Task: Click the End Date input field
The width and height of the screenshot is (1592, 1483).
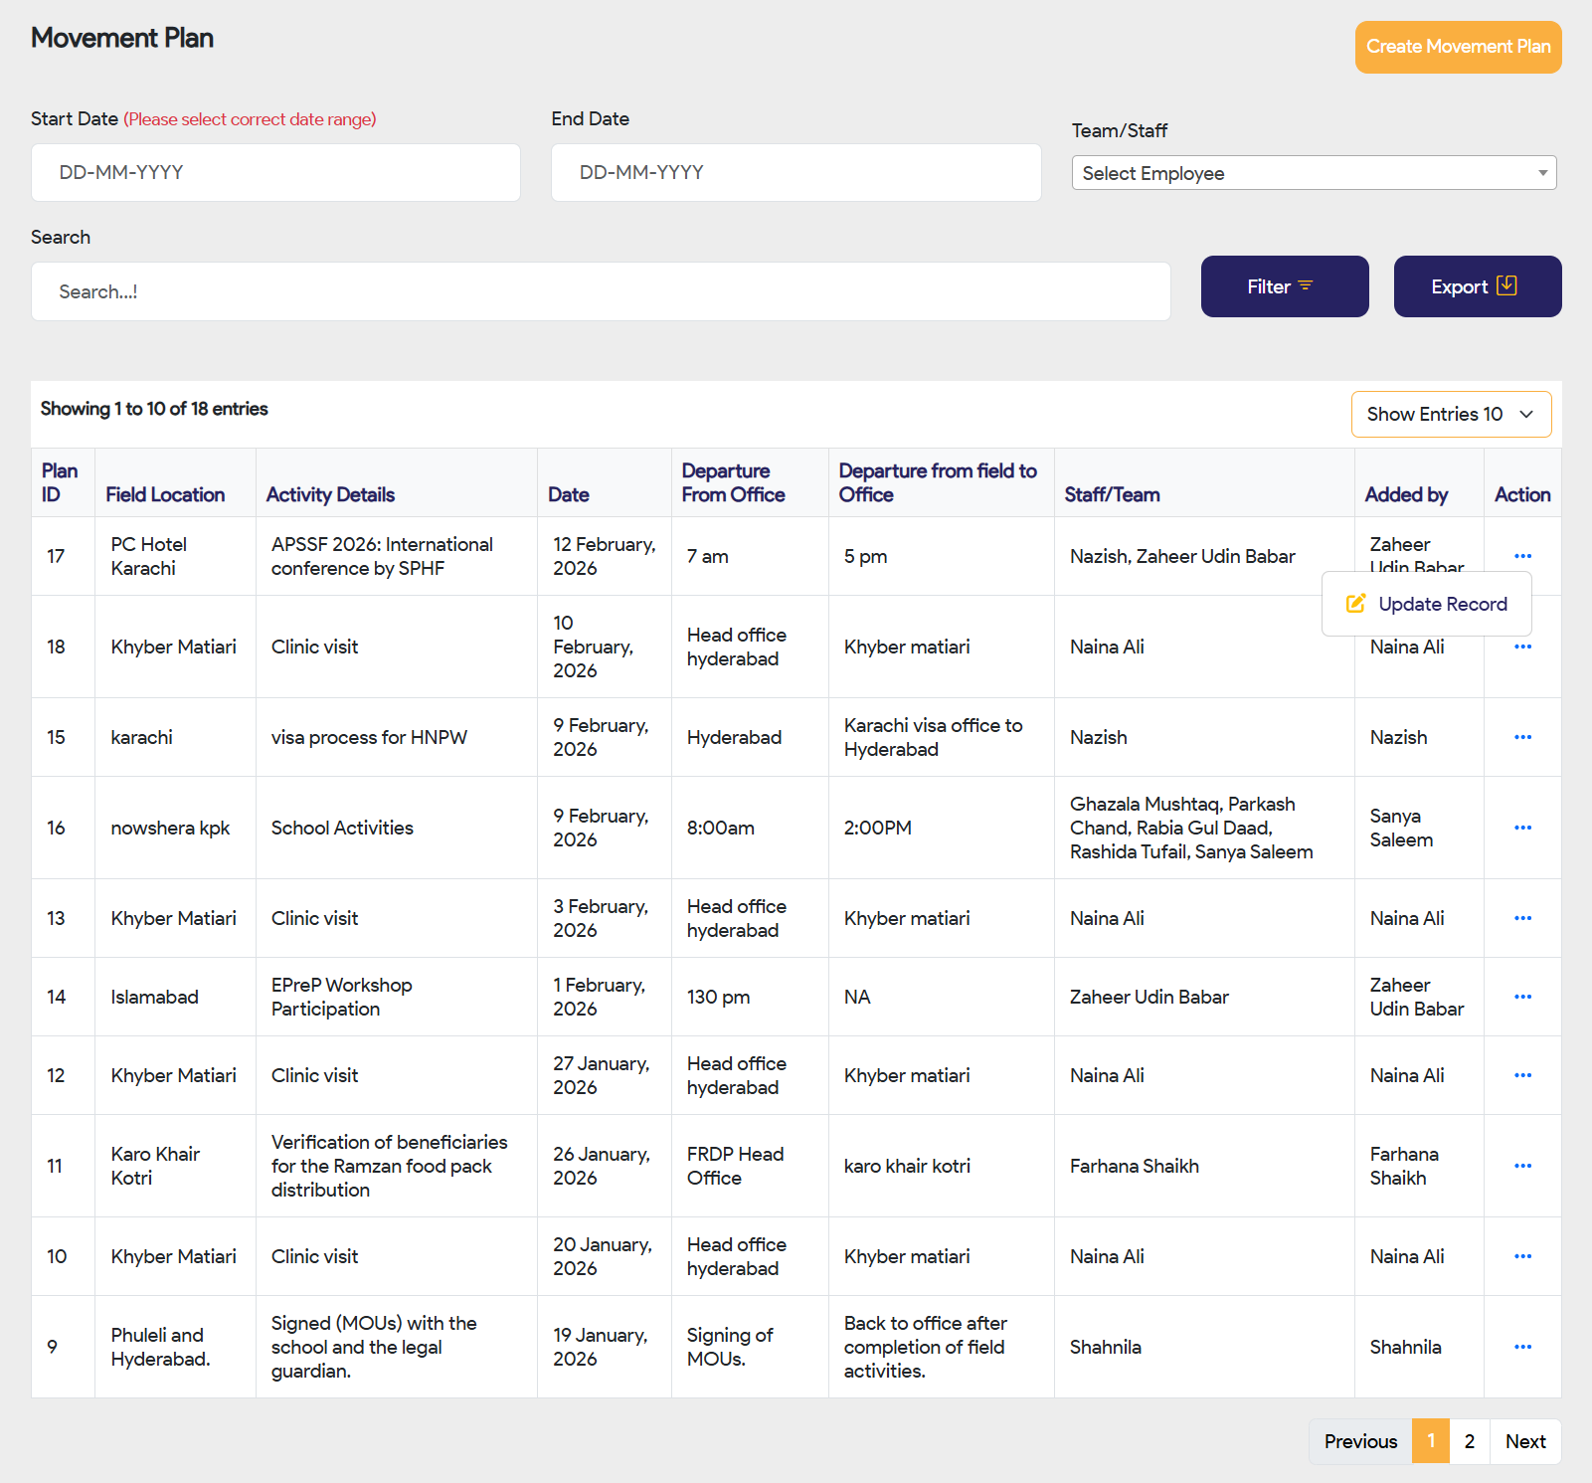Action: [x=796, y=173]
